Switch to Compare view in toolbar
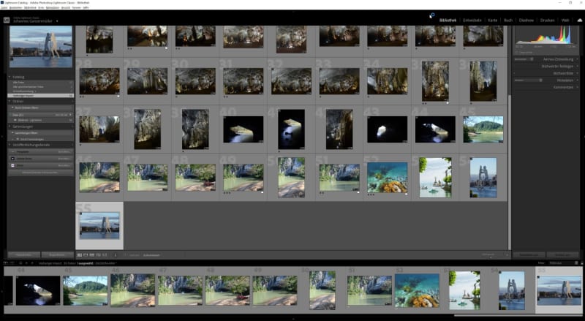The height and width of the screenshot is (321, 585). pos(92,255)
